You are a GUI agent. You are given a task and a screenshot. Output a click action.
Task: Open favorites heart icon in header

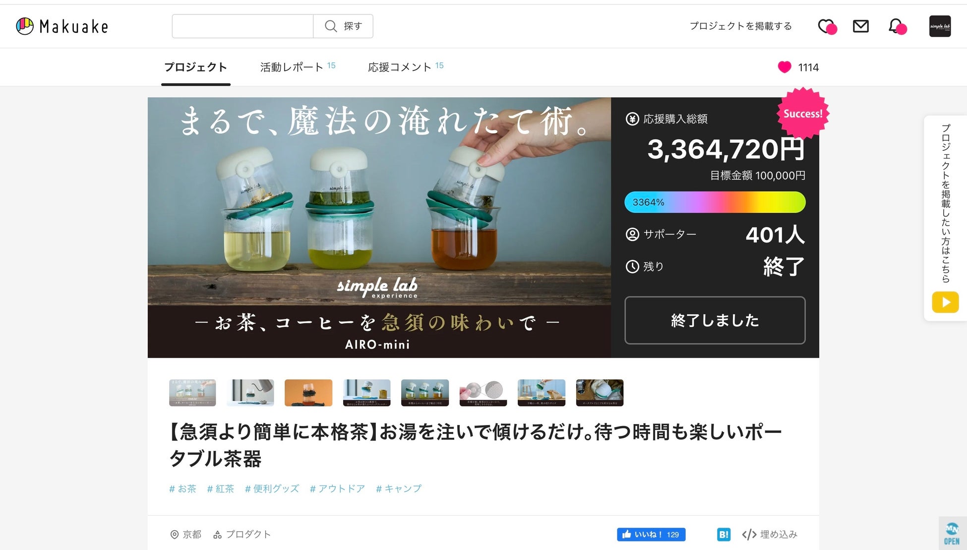click(826, 26)
